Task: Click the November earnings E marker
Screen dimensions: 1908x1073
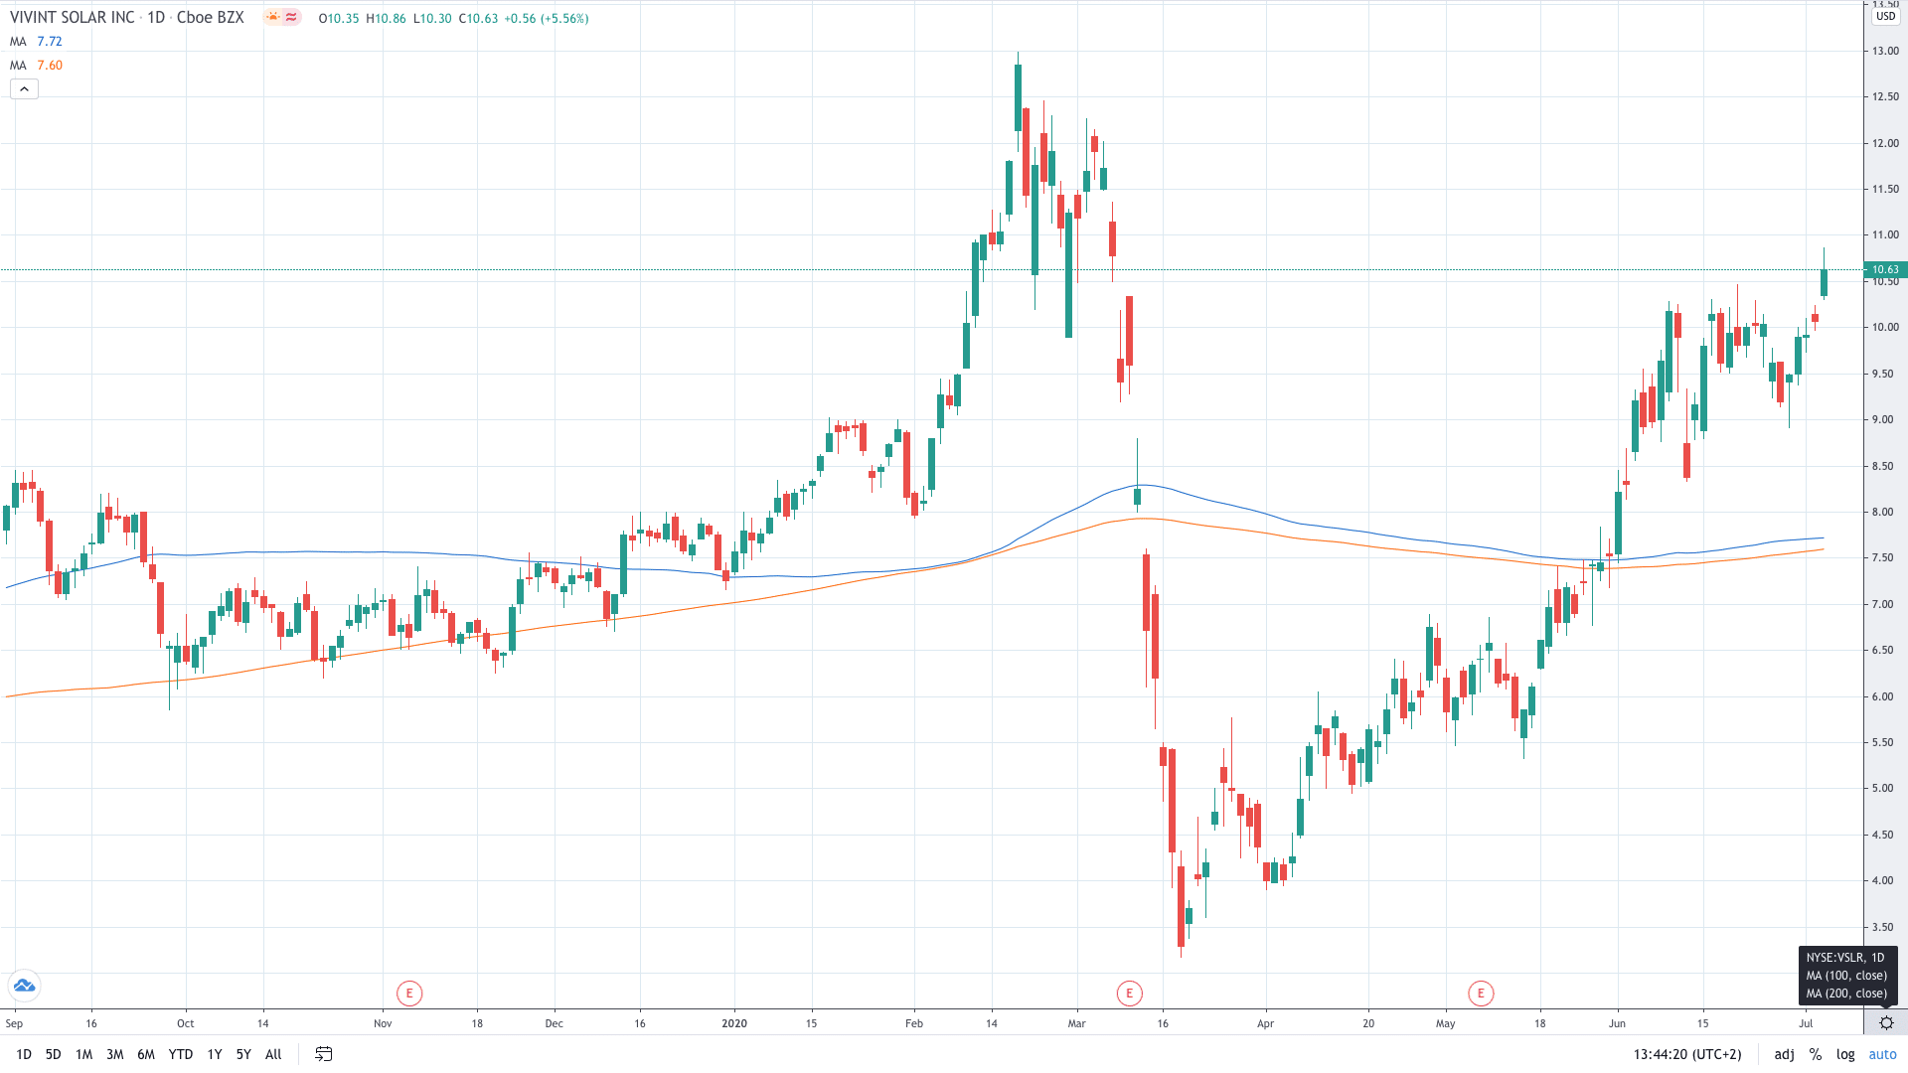Action: (408, 993)
